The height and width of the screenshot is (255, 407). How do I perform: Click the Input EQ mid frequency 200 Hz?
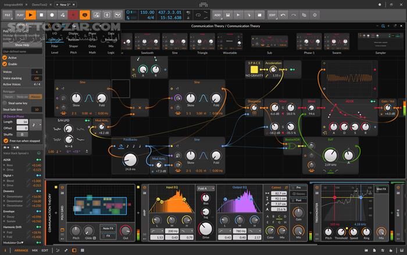[x=172, y=231]
